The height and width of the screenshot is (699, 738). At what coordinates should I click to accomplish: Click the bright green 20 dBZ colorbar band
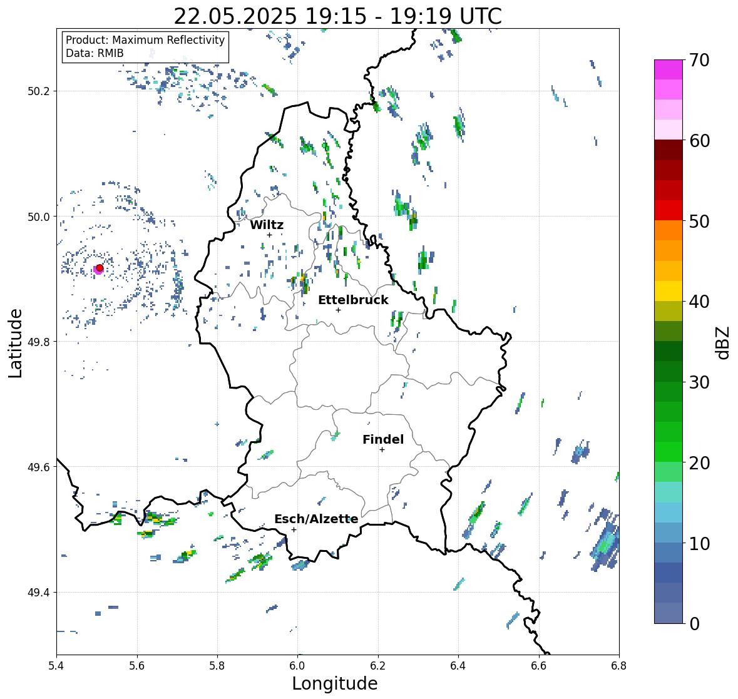669,452
